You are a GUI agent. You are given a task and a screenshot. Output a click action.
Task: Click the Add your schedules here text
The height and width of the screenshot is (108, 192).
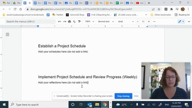click(x=63, y=52)
